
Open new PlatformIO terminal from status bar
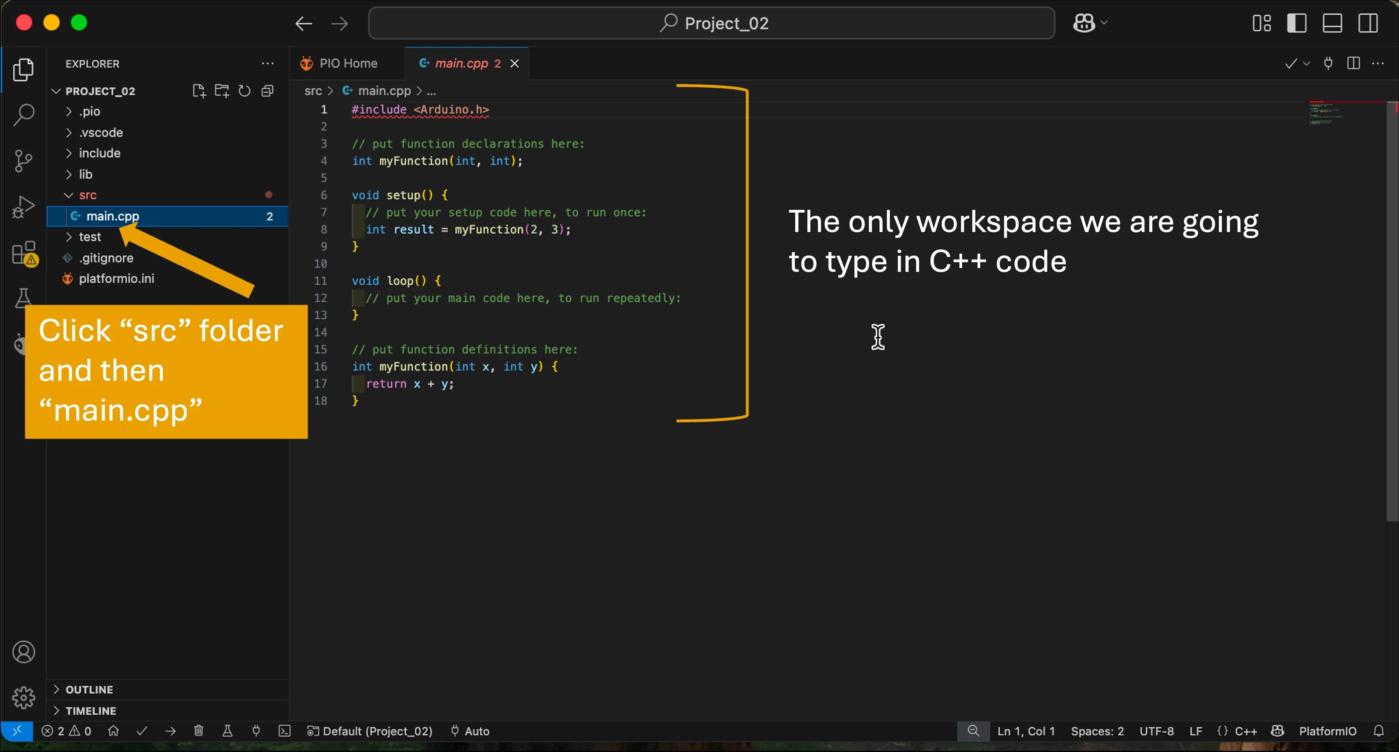point(284,731)
